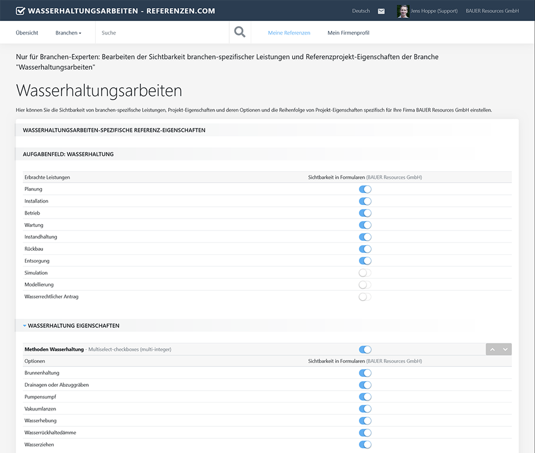The height and width of the screenshot is (453, 535).
Task: Move Methoden Wasserhaltung down with the down-arrow
Action: click(x=505, y=349)
